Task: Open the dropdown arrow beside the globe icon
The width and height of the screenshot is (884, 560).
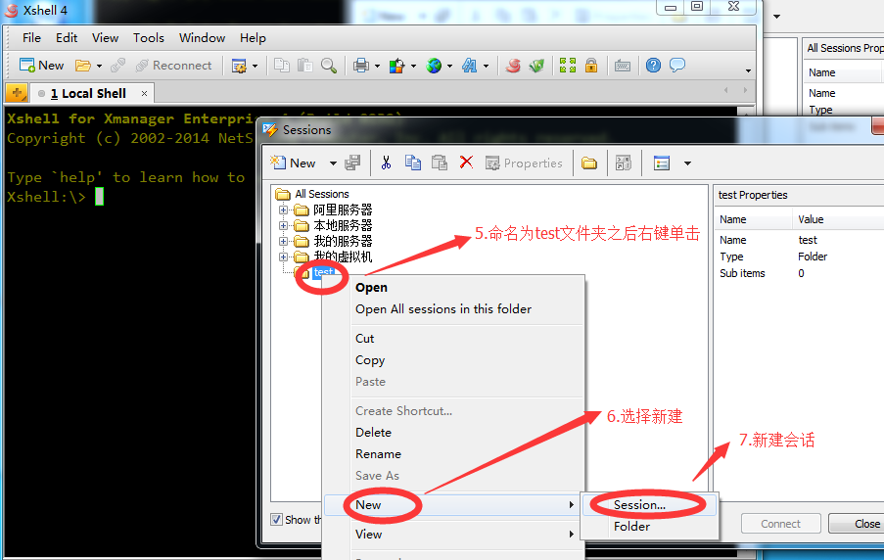Action: tap(449, 66)
